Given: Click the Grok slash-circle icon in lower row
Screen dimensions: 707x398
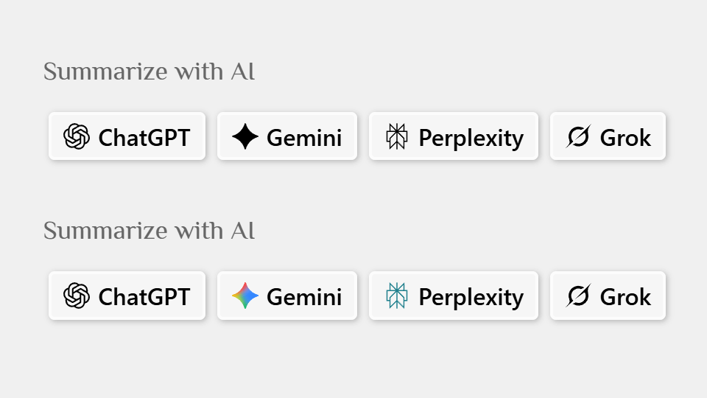Looking at the screenshot, I should pos(578,296).
